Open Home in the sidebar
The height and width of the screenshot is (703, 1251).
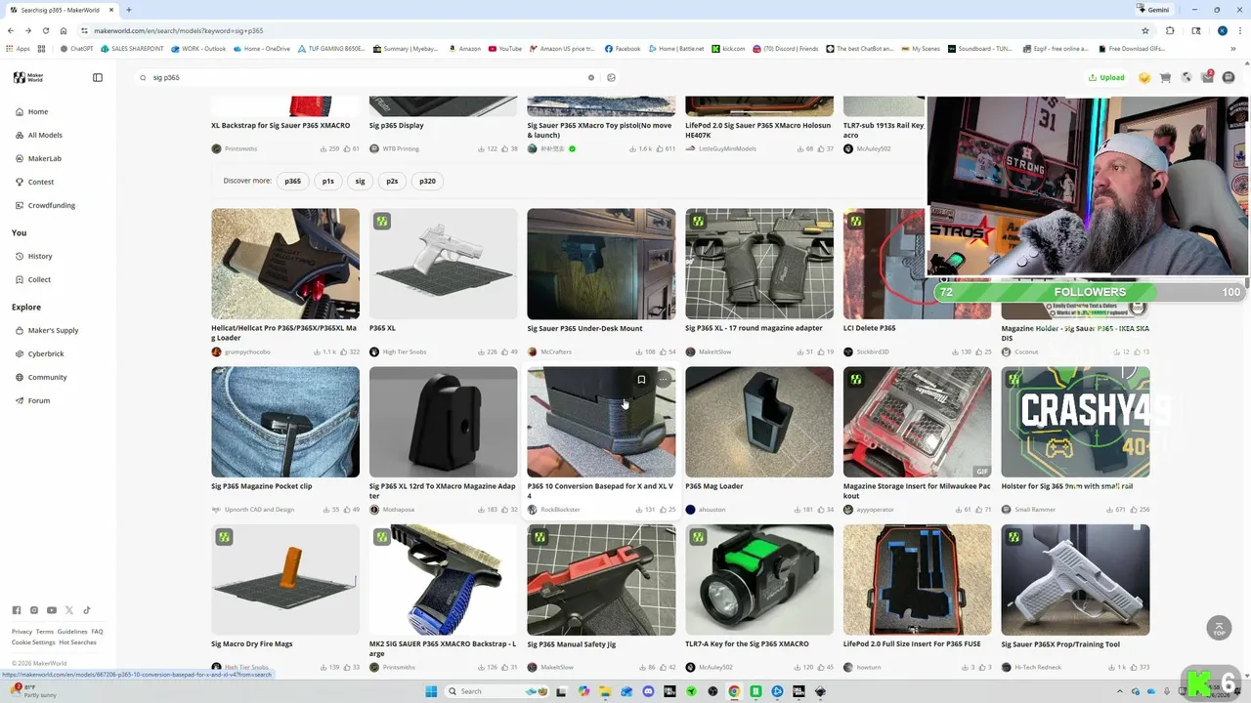38,111
